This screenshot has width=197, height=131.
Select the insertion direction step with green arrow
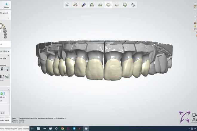92,5
